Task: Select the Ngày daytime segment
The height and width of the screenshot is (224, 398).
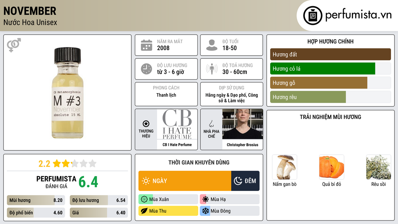Action: (x=185, y=181)
